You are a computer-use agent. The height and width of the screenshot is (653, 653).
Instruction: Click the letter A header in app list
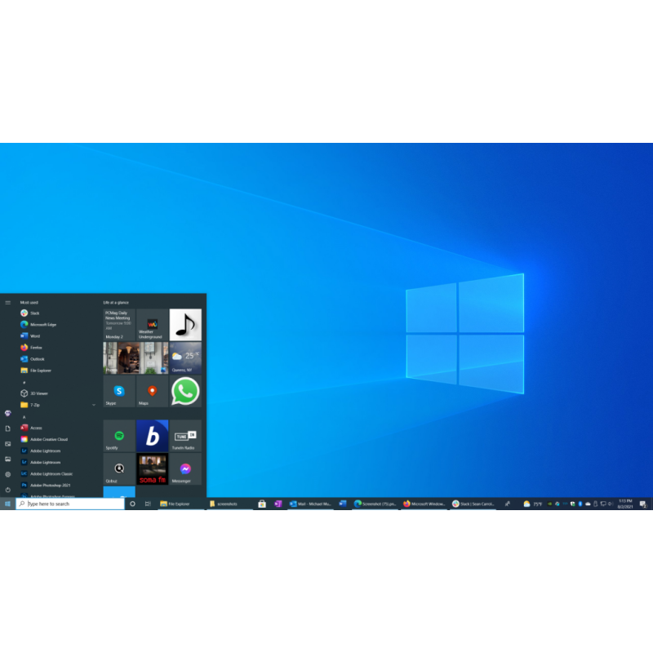[x=24, y=416]
